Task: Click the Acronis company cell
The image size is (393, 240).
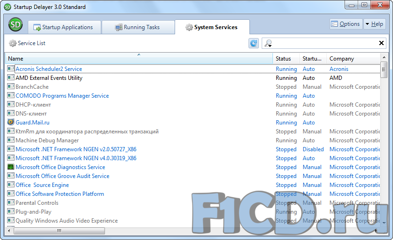Action: tap(339, 69)
